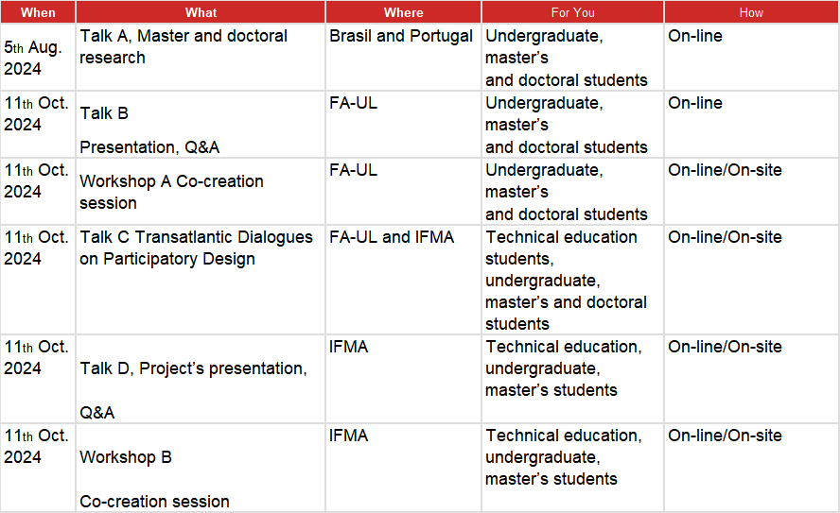Click the 'When' column header
This screenshot has width=840, height=513.
(x=38, y=12)
